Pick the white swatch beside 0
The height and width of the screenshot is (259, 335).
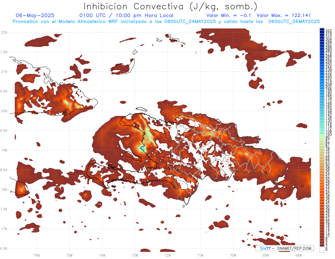click(322, 249)
